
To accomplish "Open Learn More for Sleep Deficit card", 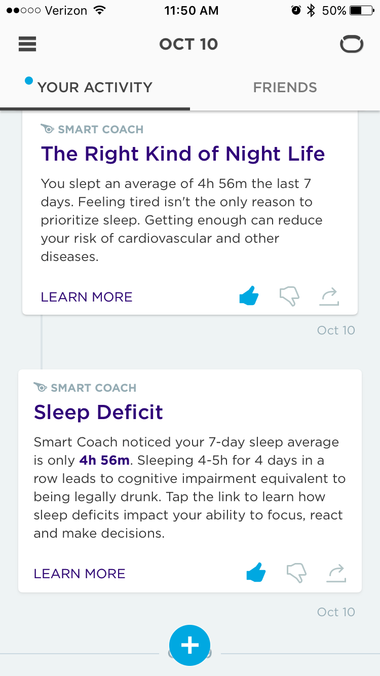I will 80,574.
